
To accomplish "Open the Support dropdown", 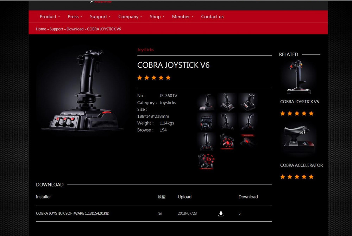I will tap(99, 16).
